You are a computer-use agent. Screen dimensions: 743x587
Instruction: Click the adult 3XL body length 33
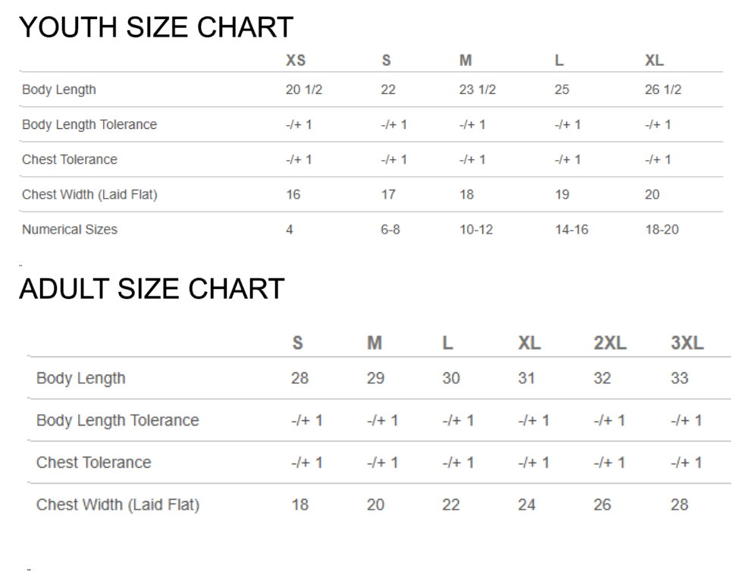click(x=679, y=378)
